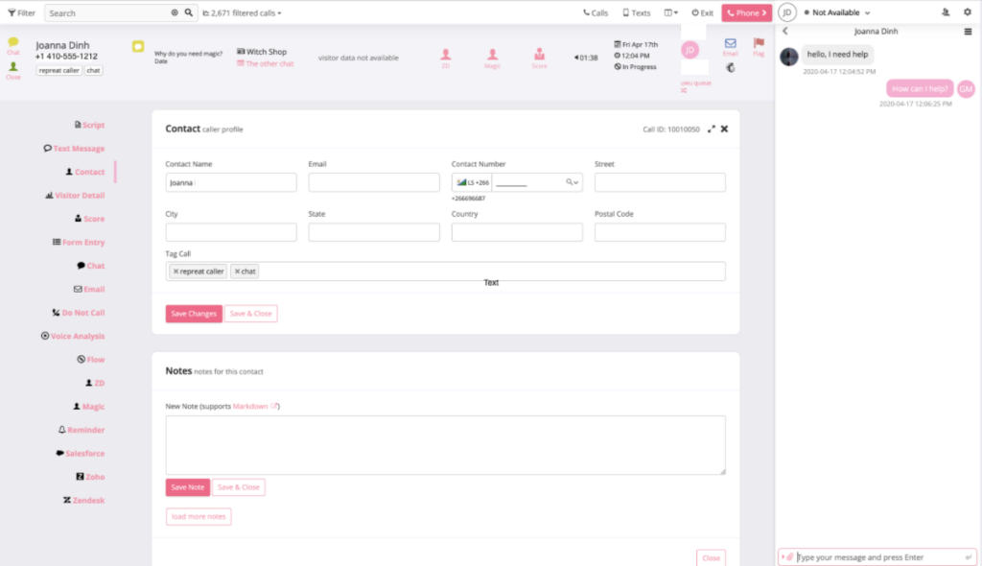Screen dimensions: 982x566
Task: Click the New Note text area
Action: point(445,444)
